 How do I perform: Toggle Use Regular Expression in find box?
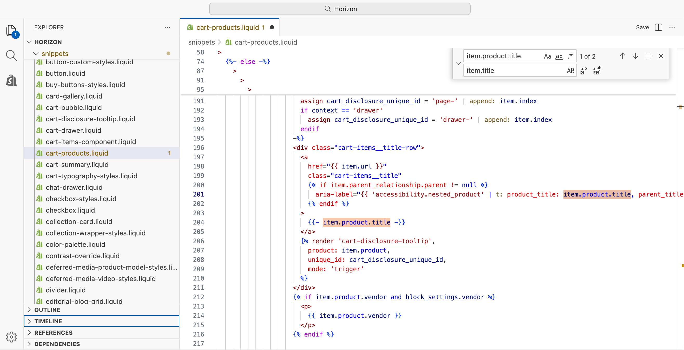click(x=570, y=56)
